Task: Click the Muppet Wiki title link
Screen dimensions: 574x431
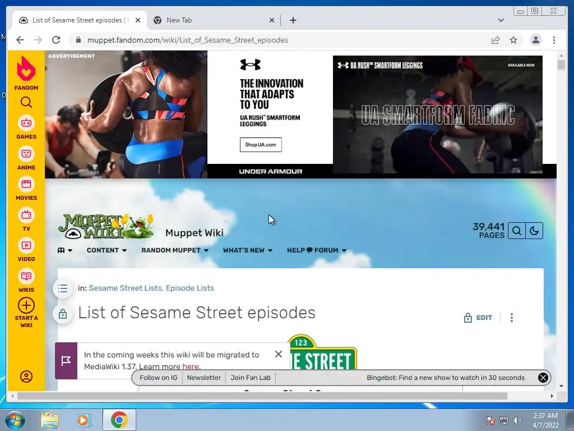Action: pos(195,233)
